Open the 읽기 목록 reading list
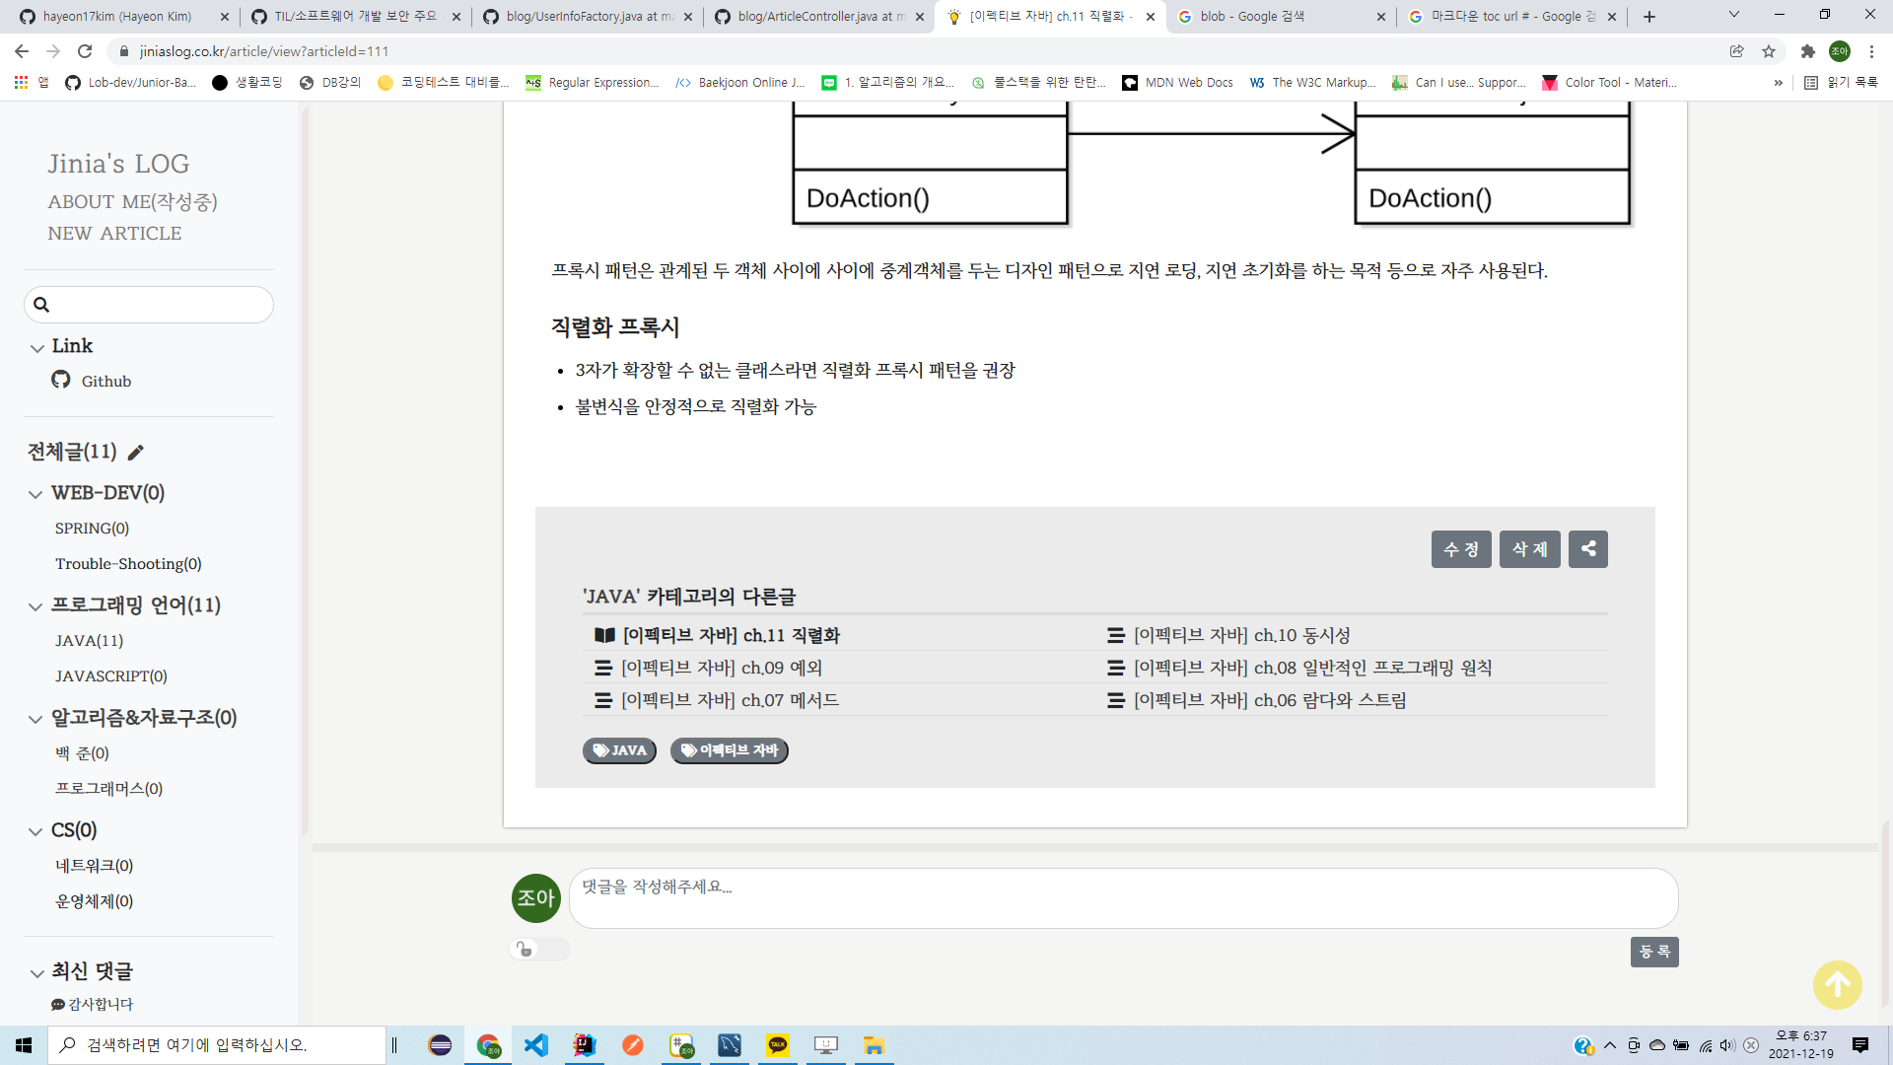 coord(1841,83)
